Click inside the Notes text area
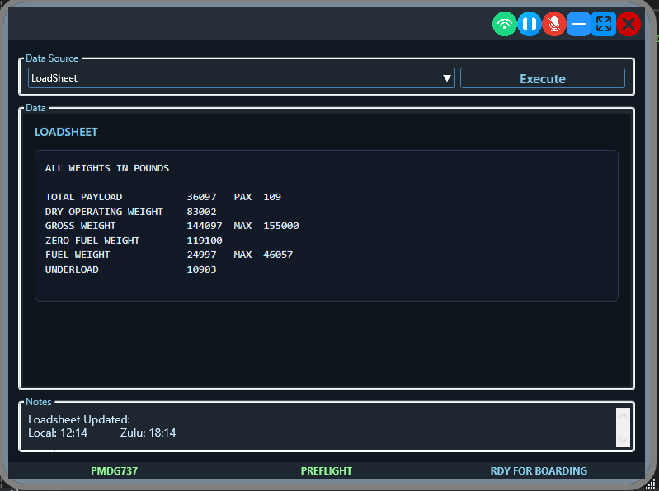The height and width of the screenshot is (491, 659). coord(313,427)
